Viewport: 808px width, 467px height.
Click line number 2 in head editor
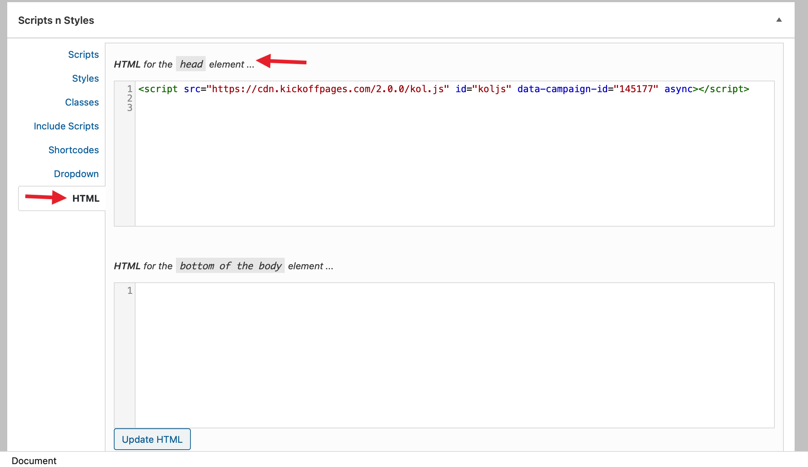click(129, 98)
